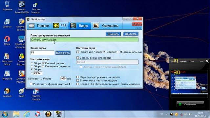
Task: Open Lenovo PowerDVD10 desktop icon
Action: (22, 7)
